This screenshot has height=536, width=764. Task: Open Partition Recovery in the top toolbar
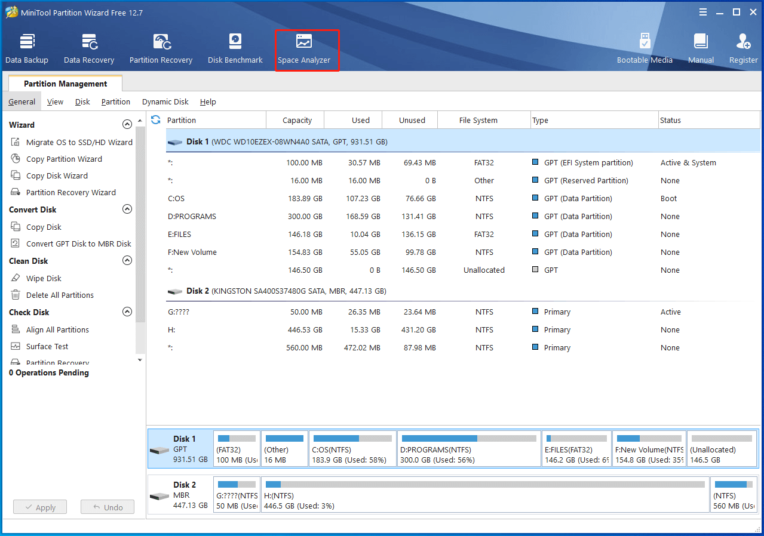click(x=161, y=49)
